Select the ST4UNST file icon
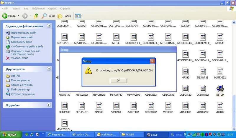 tap(116, 106)
